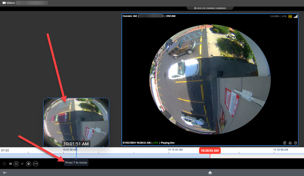Select the 10:30:00 AM timeline label
Viewport: 304px width, 176px height.
(x=281, y=150)
